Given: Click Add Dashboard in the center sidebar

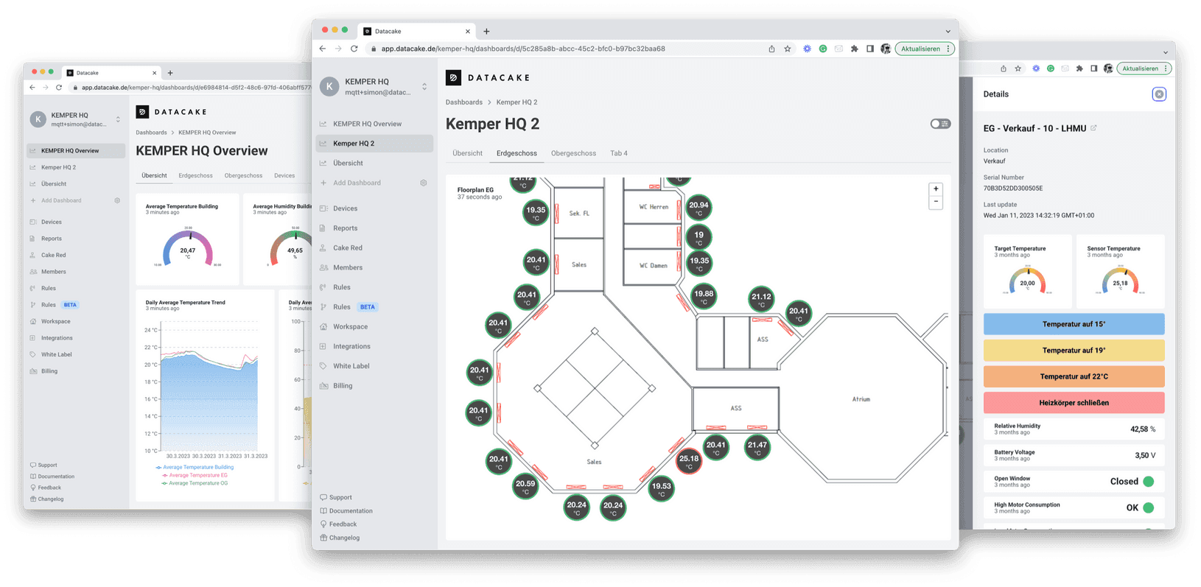Looking at the screenshot, I should click(x=357, y=183).
